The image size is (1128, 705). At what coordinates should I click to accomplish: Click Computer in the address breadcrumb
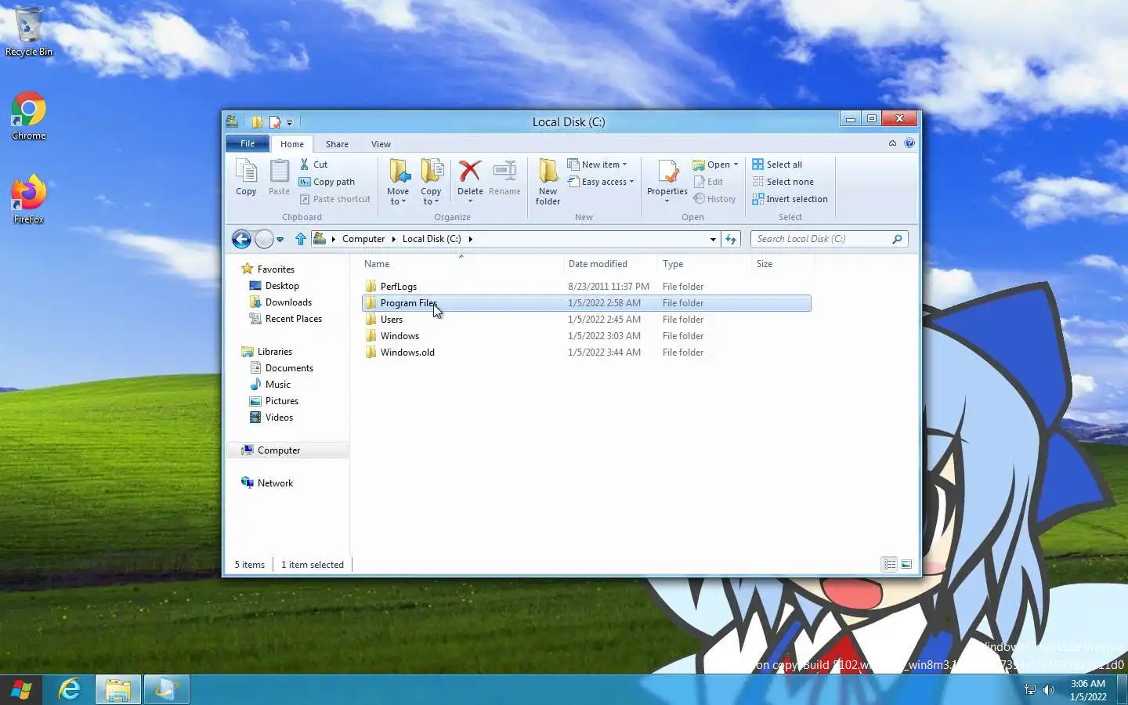pos(363,239)
